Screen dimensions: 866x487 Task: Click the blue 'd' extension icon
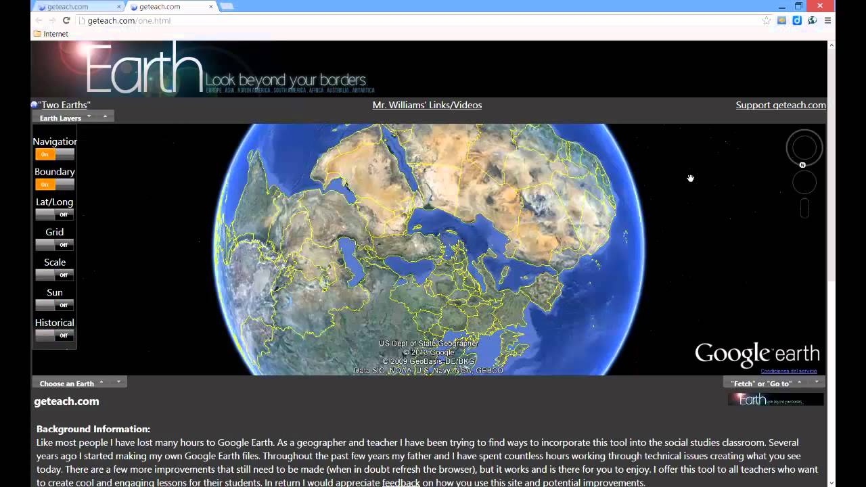[x=797, y=20]
